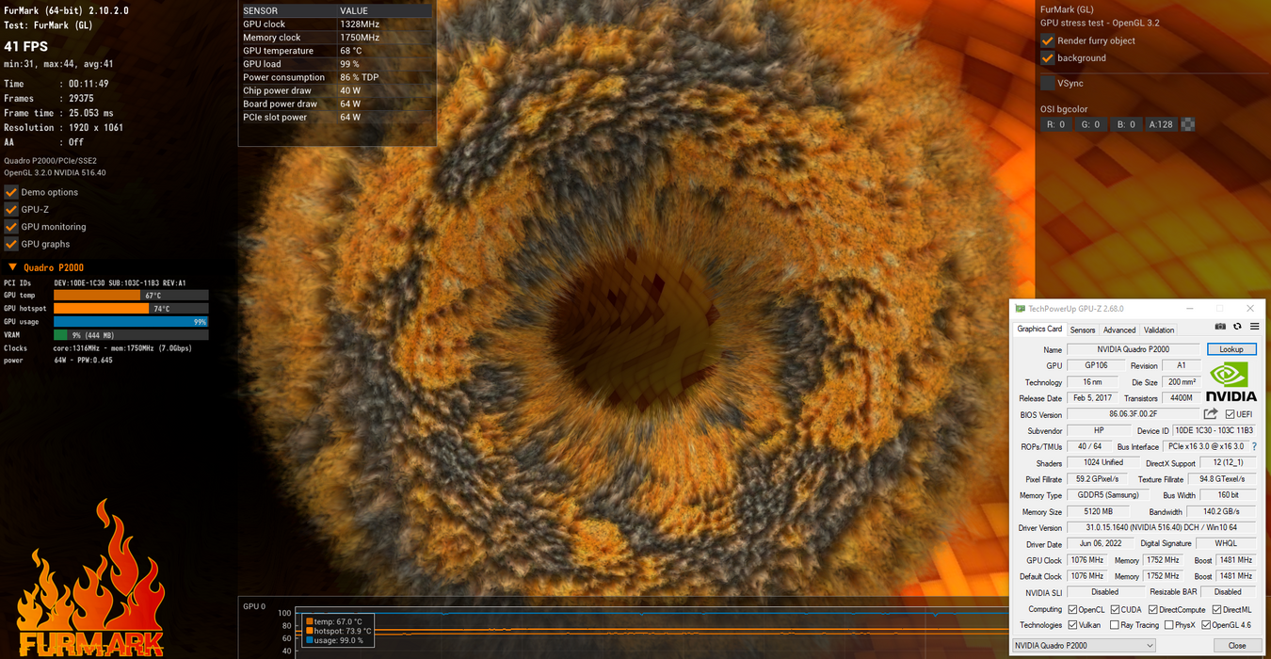Click the GPU-Z title bar app icon
Viewport: 1271px width, 659px height.
[x=1020, y=309]
